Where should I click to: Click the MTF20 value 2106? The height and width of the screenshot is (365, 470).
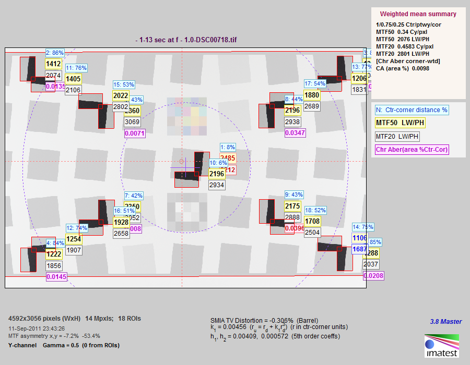pos(73,90)
